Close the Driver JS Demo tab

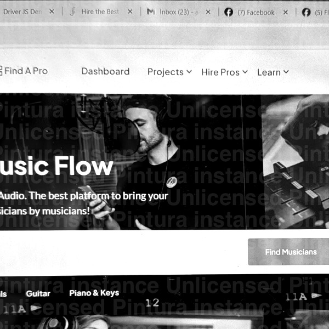click(x=52, y=12)
